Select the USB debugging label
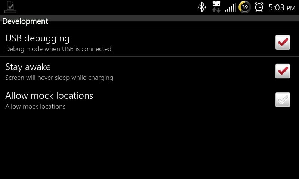This screenshot has height=179, width=299. pos(37,39)
